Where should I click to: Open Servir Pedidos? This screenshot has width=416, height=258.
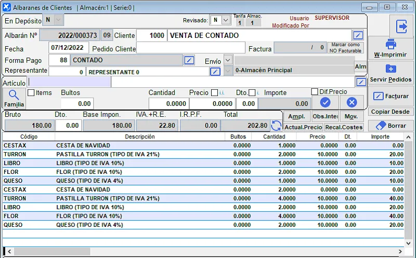(391, 73)
